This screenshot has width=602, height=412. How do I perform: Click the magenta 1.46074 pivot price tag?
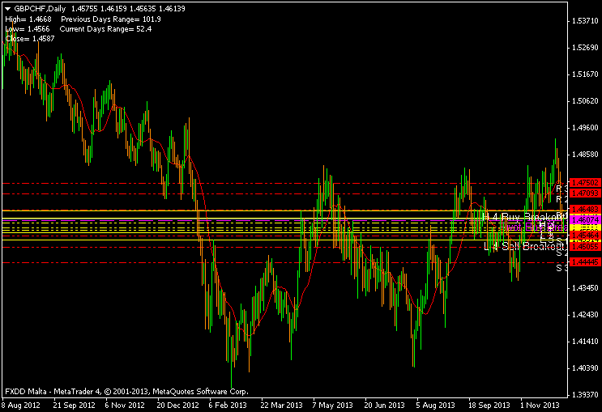point(584,219)
